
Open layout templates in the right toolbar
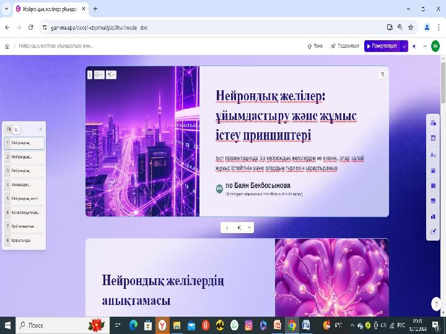point(433,138)
